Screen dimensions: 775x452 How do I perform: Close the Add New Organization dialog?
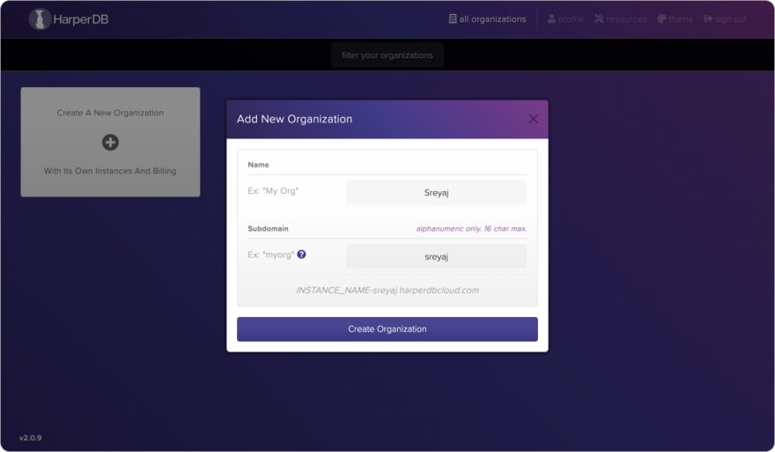tap(533, 119)
